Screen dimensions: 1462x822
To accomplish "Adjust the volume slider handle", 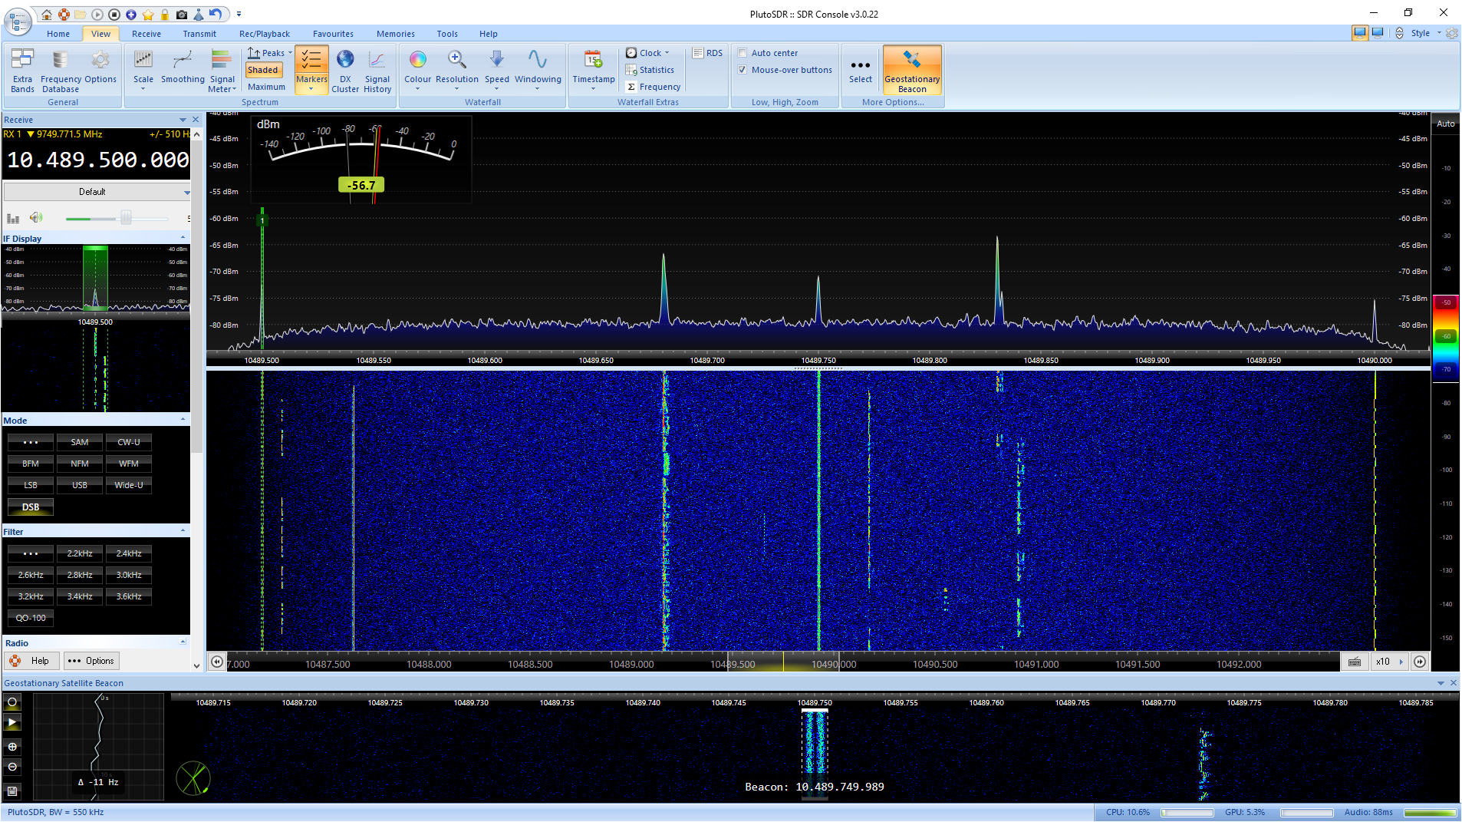I will [x=126, y=218].
